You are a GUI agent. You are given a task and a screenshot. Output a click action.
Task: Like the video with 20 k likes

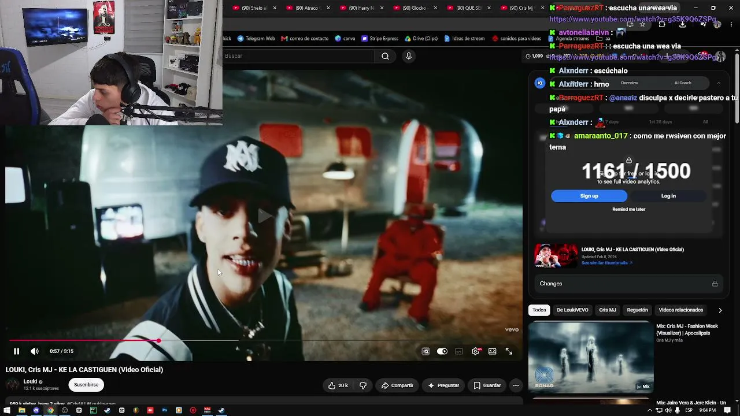(x=338, y=385)
